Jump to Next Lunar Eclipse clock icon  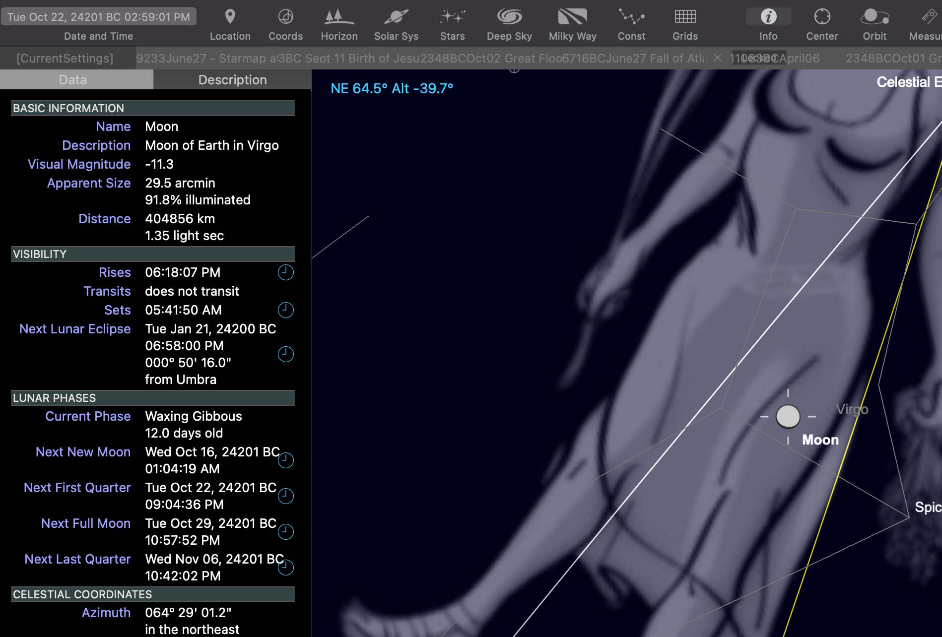coord(285,354)
